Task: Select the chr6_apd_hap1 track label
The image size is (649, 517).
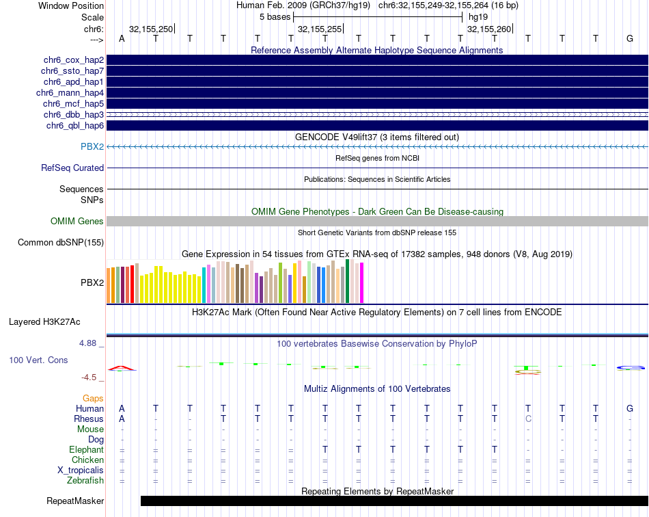Action: 74,81
